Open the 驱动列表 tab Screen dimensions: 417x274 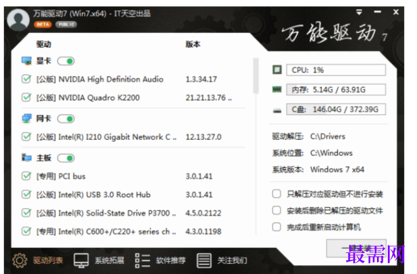coord(48,260)
